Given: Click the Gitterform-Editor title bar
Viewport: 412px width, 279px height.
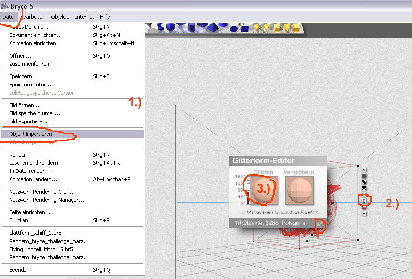Looking at the screenshot, I should click(x=278, y=161).
